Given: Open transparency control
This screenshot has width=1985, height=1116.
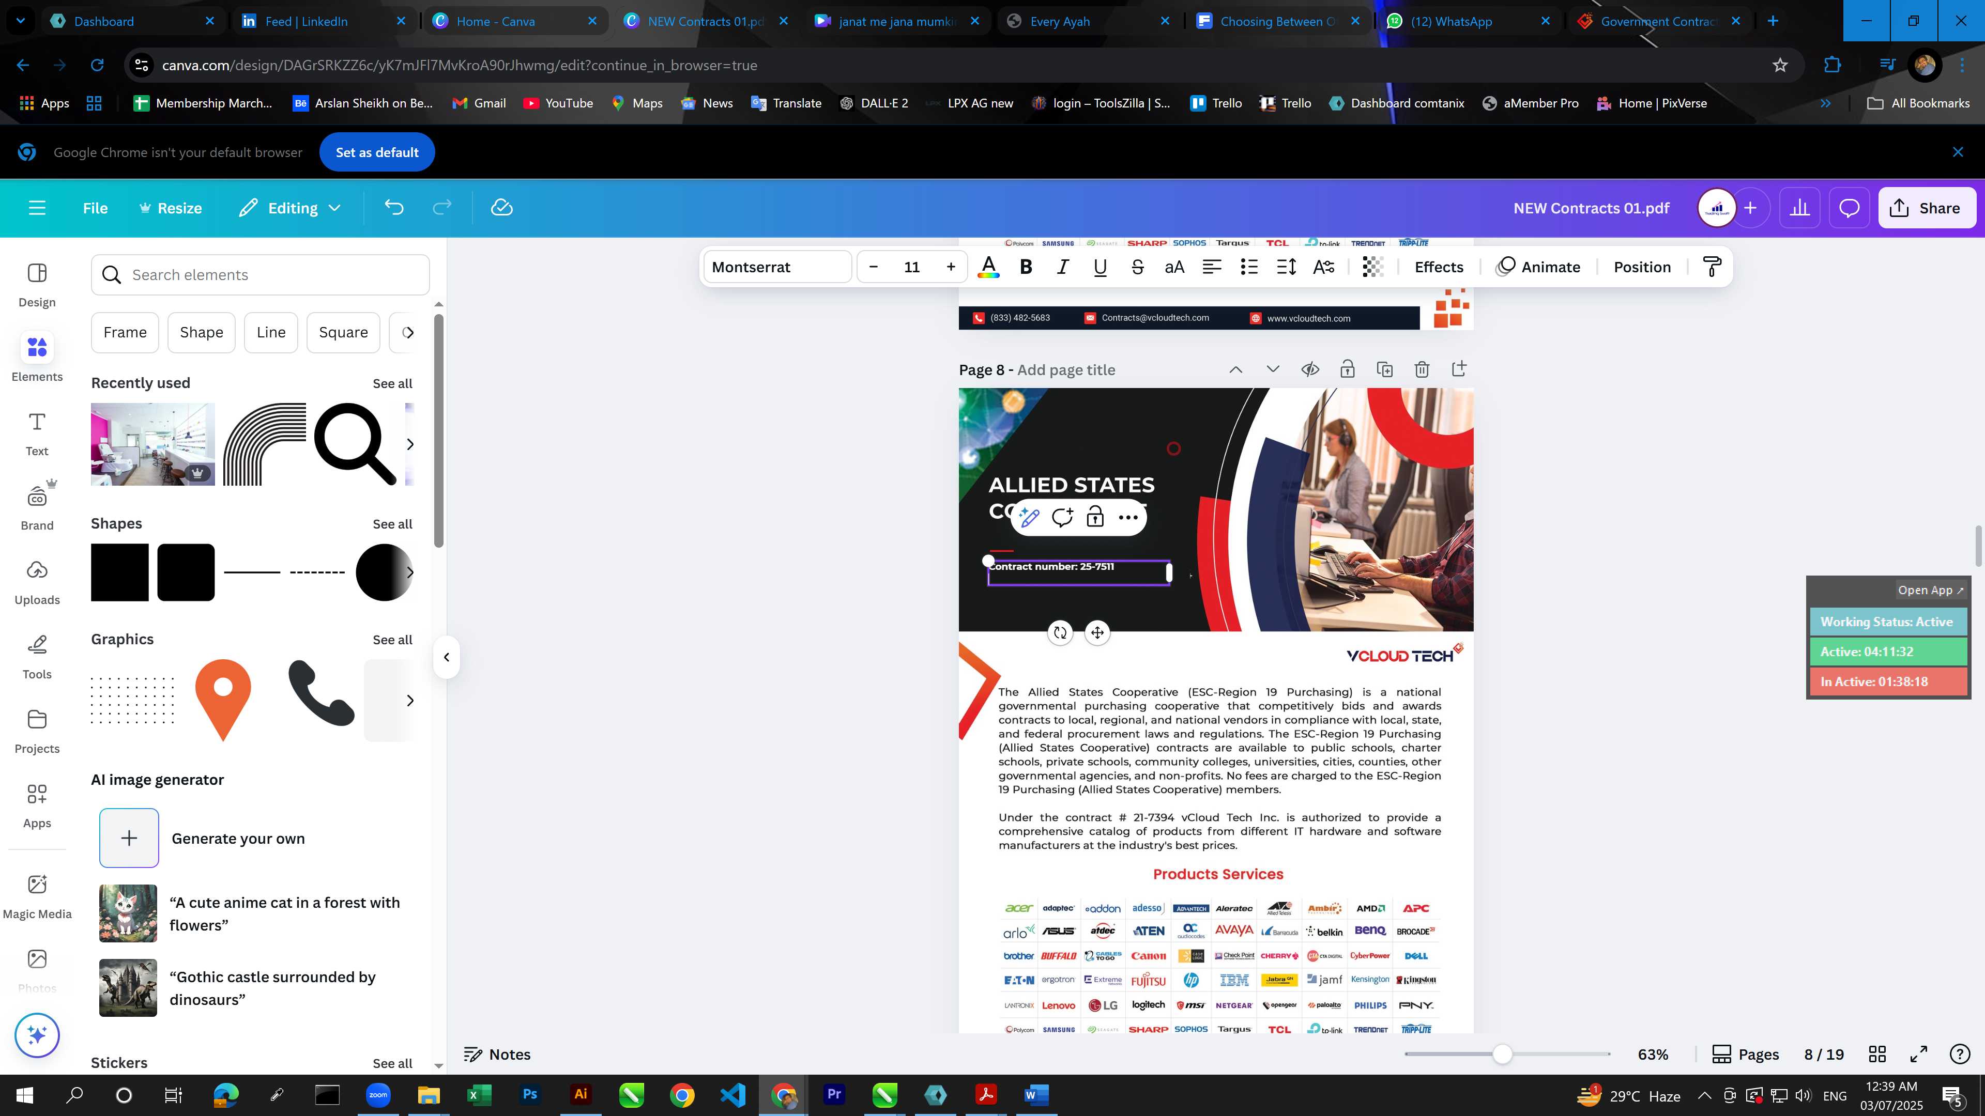Looking at the screenshot, I should [1372, 267].
